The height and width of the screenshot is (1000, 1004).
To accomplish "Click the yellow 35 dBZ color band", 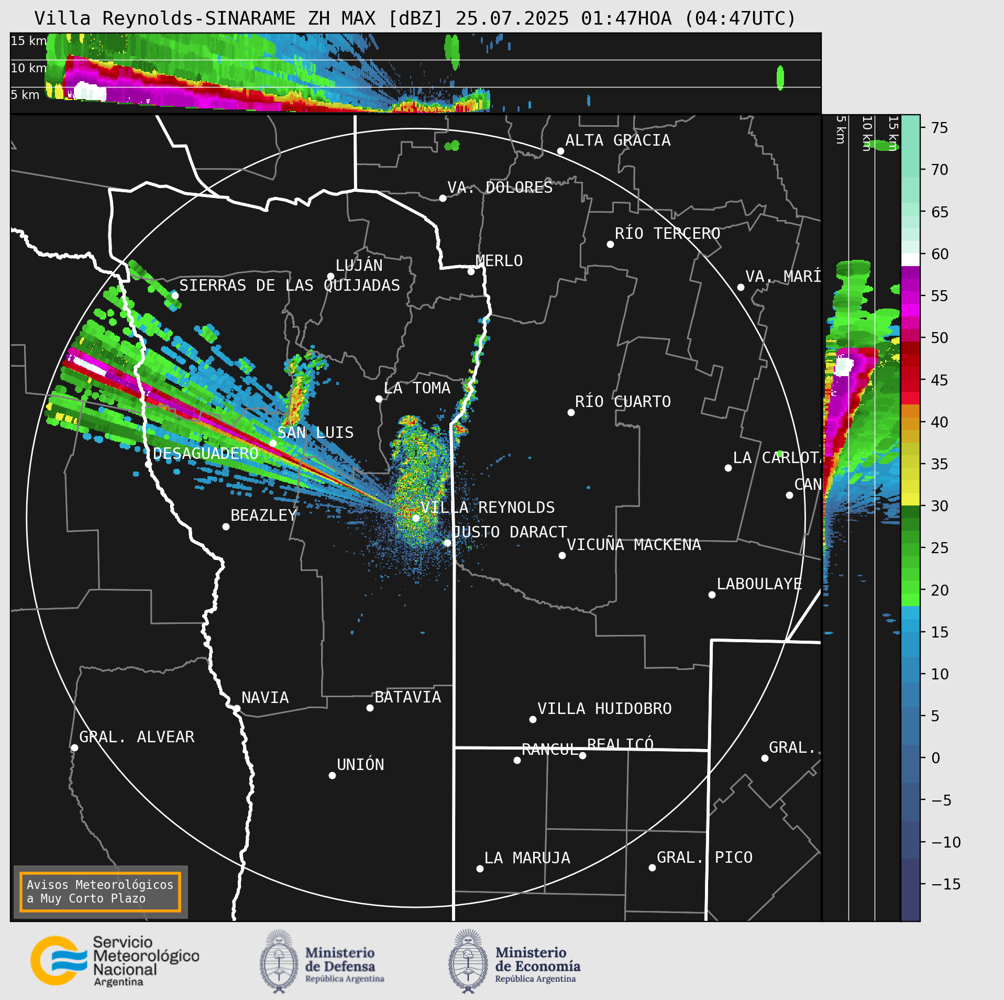I will 910,462.
